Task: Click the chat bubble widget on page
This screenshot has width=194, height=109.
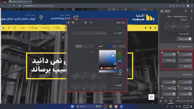Action: [151, 97]
